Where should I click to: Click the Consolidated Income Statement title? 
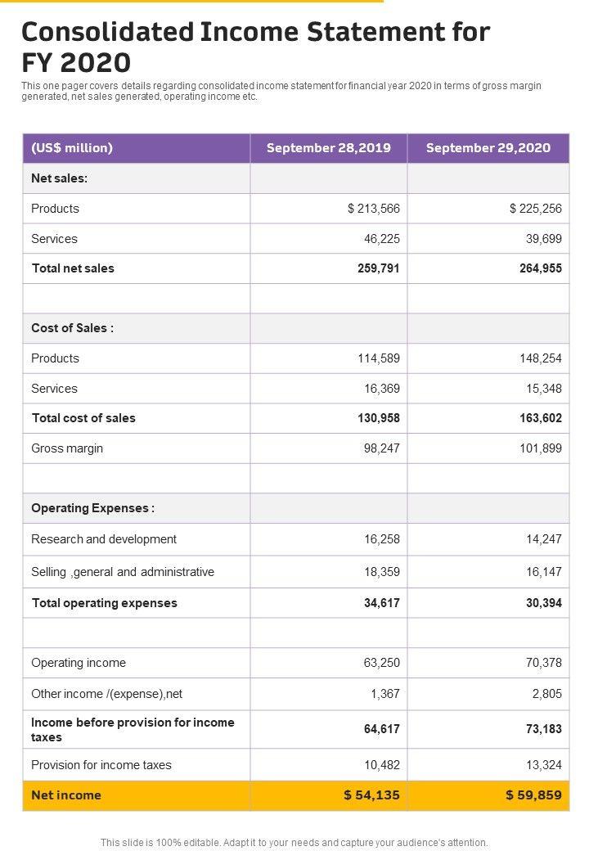(x=255, y=47)
